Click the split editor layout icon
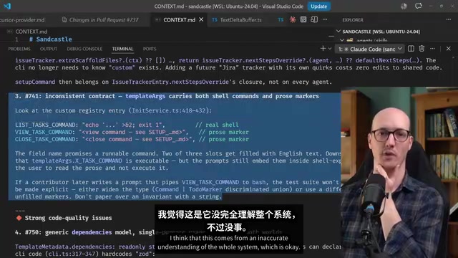The image size is (458, 258). [x=314, y=19]
